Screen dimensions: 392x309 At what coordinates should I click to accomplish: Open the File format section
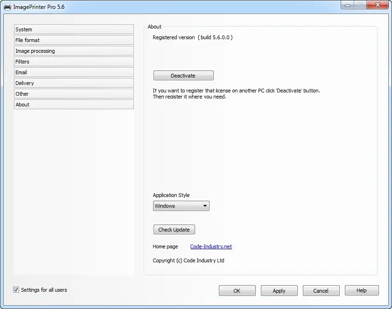pyautogui.click(x=74, y=40)
